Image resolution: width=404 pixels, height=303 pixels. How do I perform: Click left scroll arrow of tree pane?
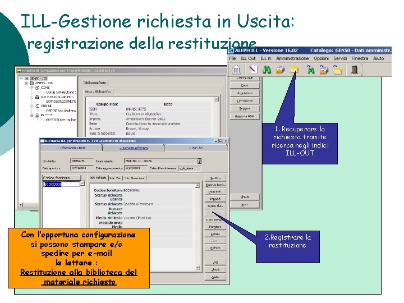21,205
